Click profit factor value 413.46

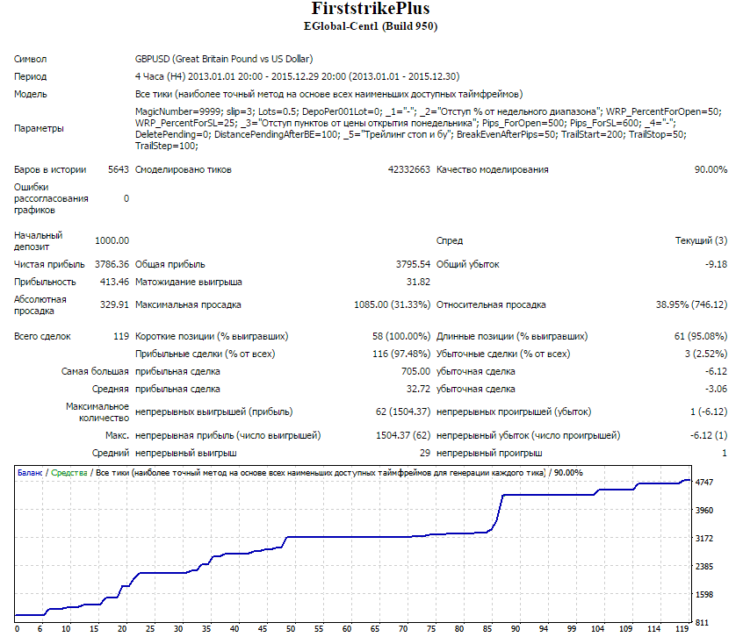click(x=114, y=282)
